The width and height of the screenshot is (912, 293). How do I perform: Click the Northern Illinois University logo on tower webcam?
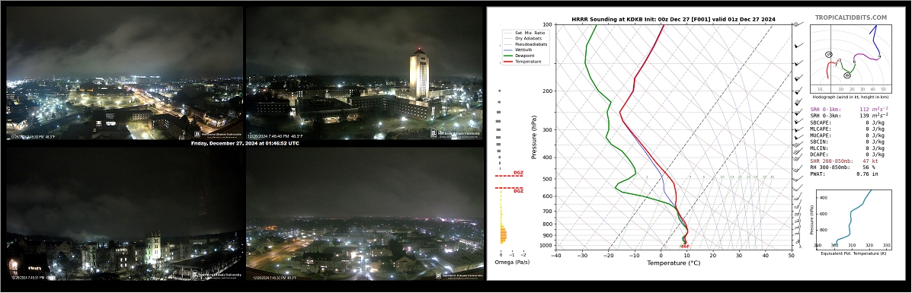[x=456, y=133]
